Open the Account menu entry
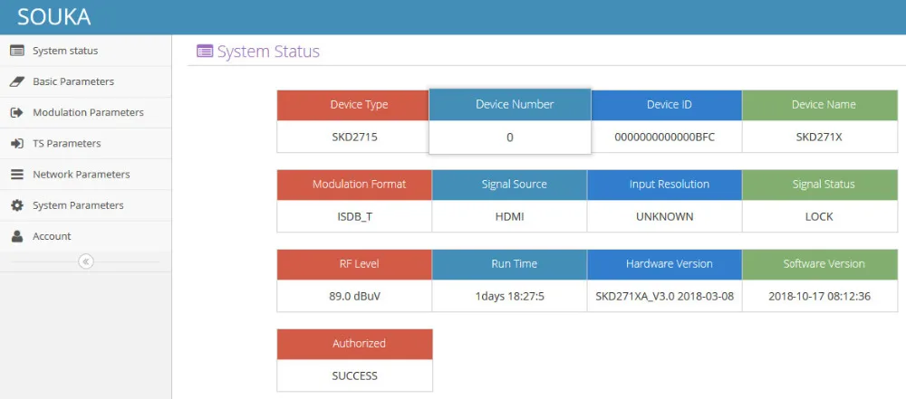 pos(85,236)
